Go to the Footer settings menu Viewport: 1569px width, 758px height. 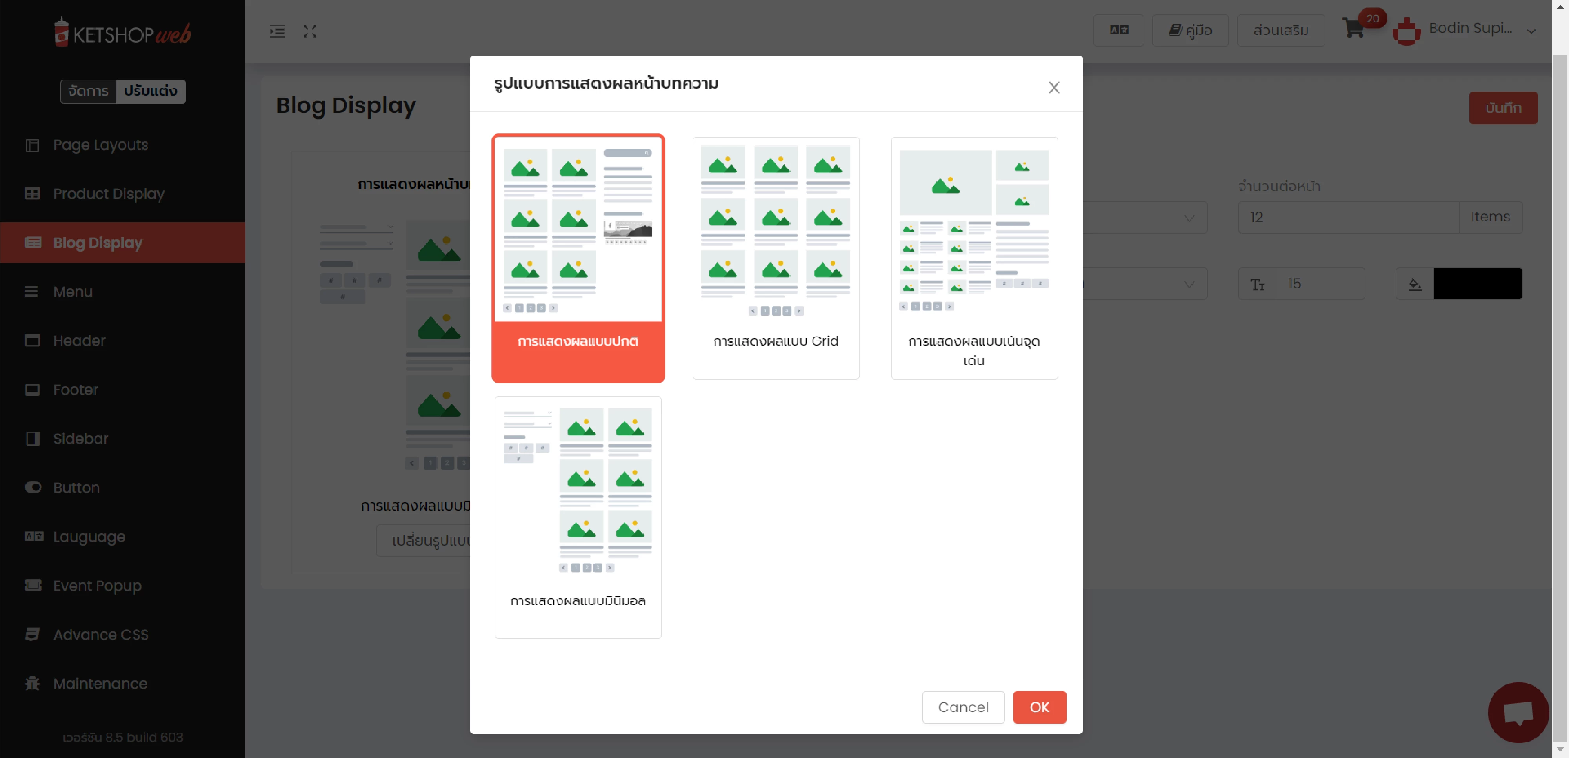pyautogui.click(x=122, y=390)
